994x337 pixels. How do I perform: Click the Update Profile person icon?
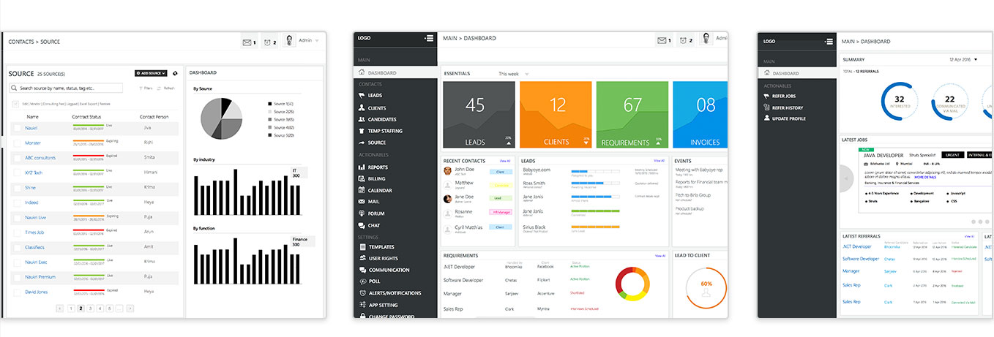766,118
